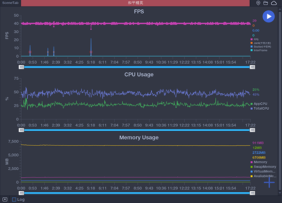282x203 pixels.
Task: Open the location pin icon
Action: coord(258,3)
